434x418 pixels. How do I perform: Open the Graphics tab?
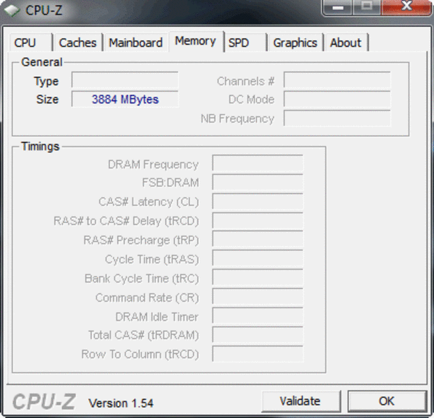295,42
